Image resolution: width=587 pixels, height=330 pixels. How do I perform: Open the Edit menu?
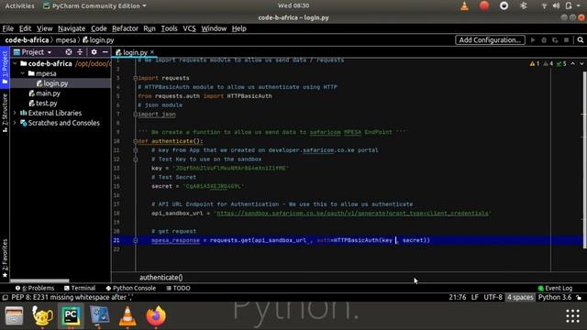coord(25,28)
